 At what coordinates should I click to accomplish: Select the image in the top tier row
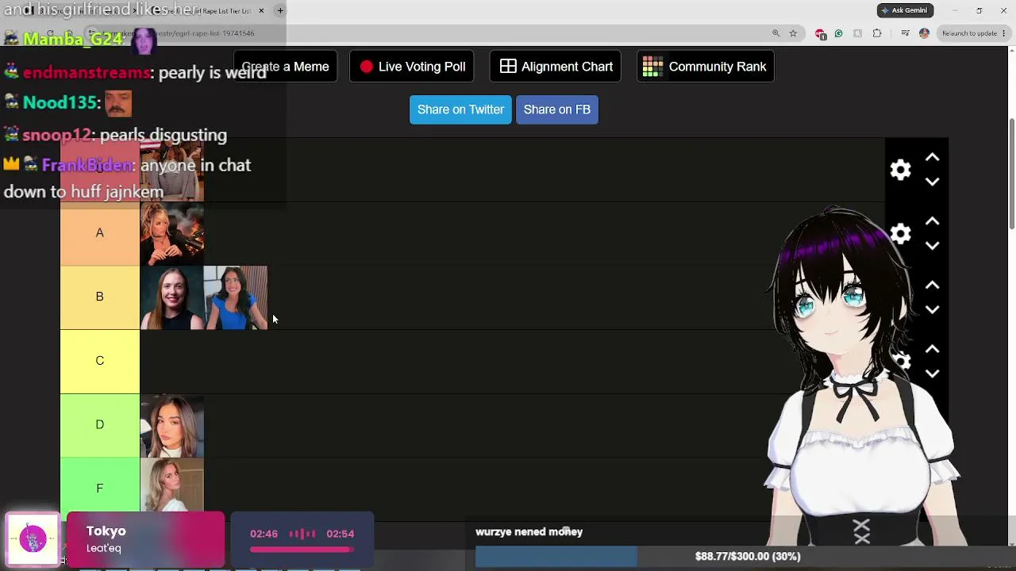click(x=172, y=171)
